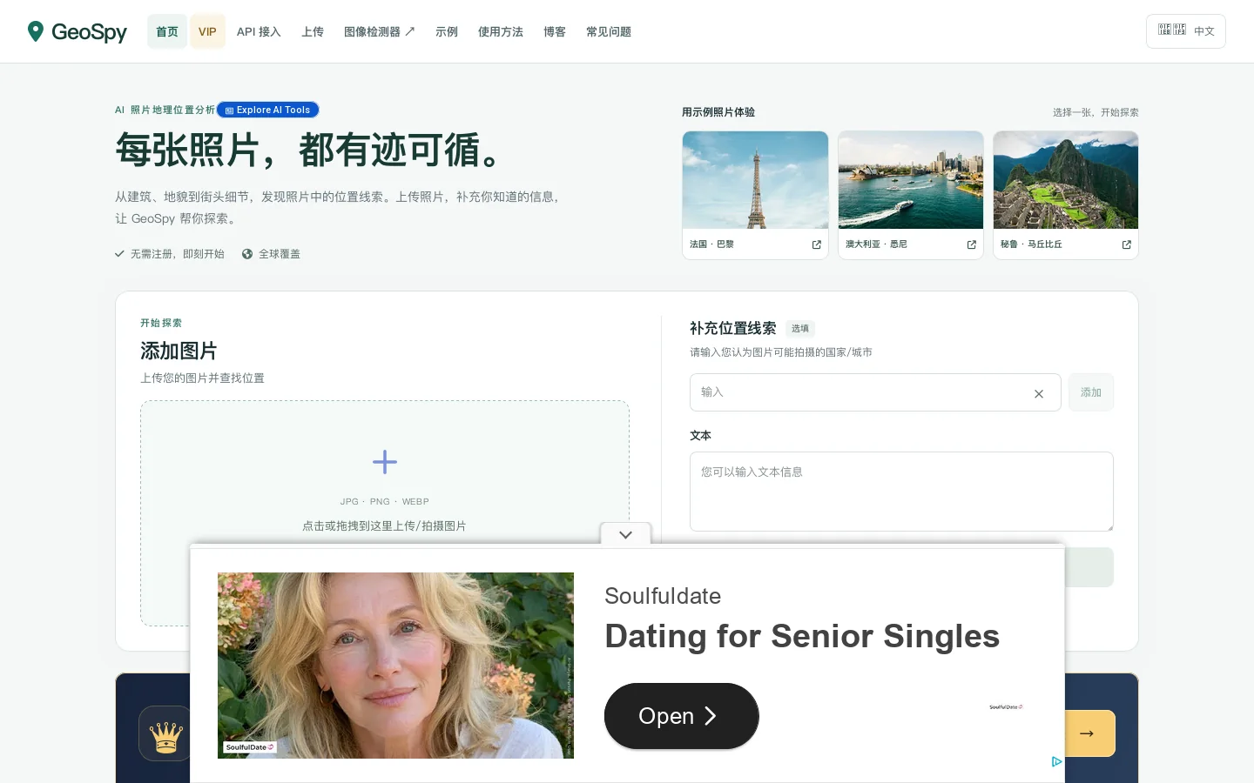Open the 上传 nav item

tap(313, 32)
